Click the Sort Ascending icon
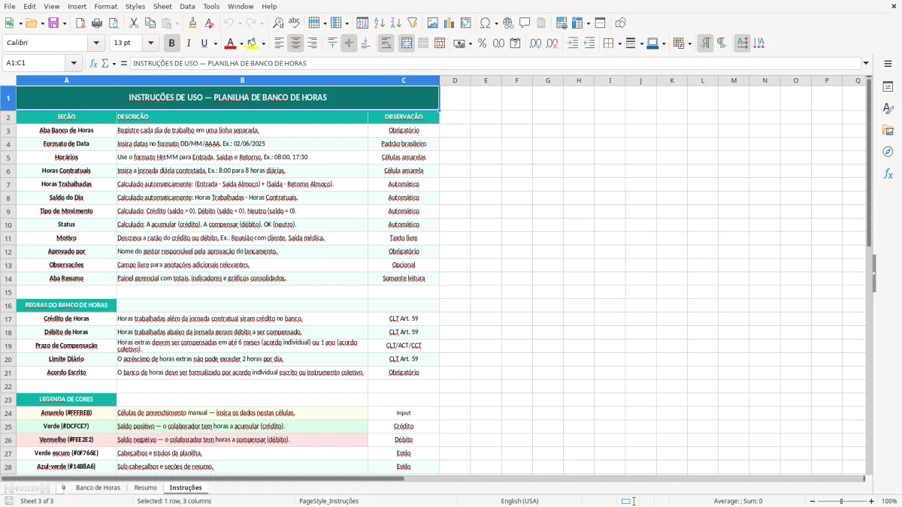The height and width of the screenshot is (507, 902). 380,23
